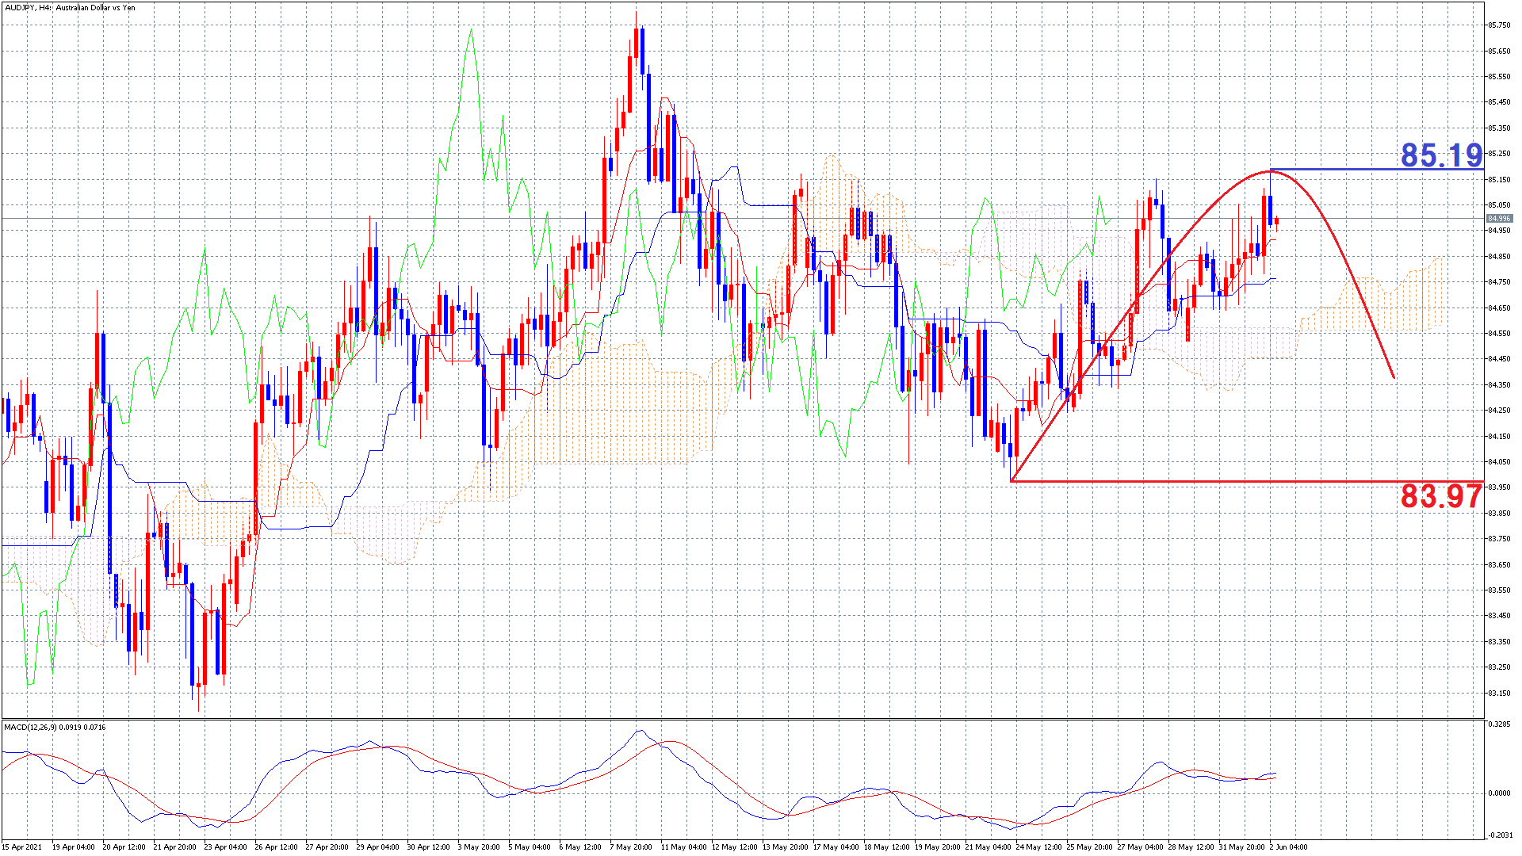Select the red horizontal line at 83.97
The width and height of the screenshot is (1522, 856).
click(x=1189, y=481)
